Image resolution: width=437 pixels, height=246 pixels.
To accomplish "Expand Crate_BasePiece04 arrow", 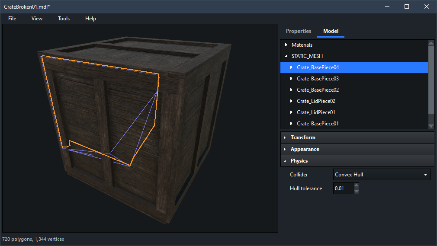I will tap(291, 67).
